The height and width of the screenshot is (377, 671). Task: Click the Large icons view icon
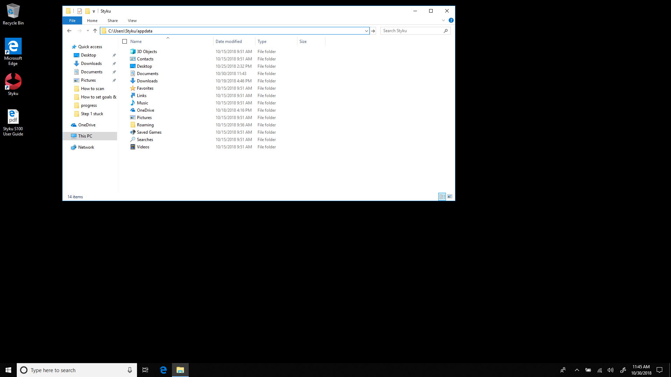(x=450, y=196)
